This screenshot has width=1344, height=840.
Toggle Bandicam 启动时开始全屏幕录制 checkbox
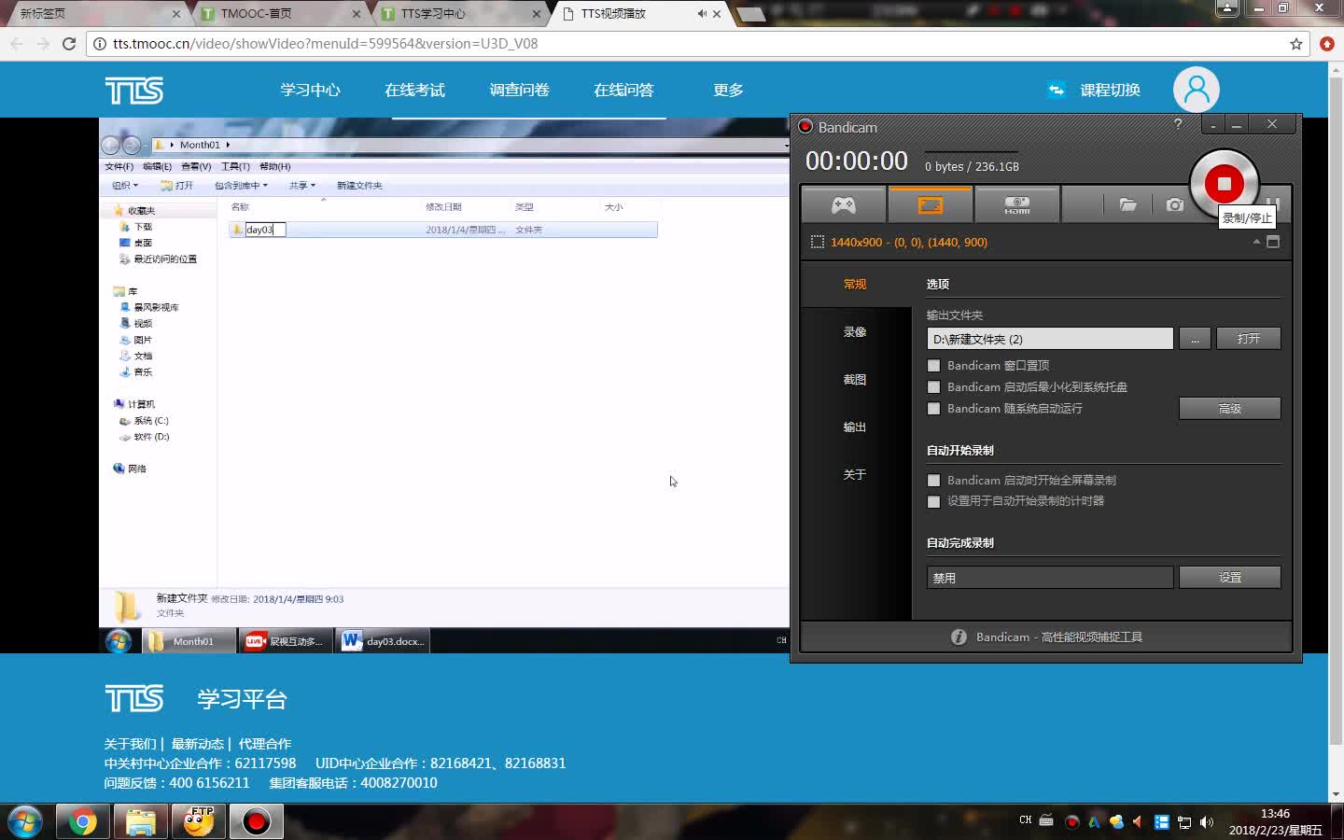pos(933,481)
